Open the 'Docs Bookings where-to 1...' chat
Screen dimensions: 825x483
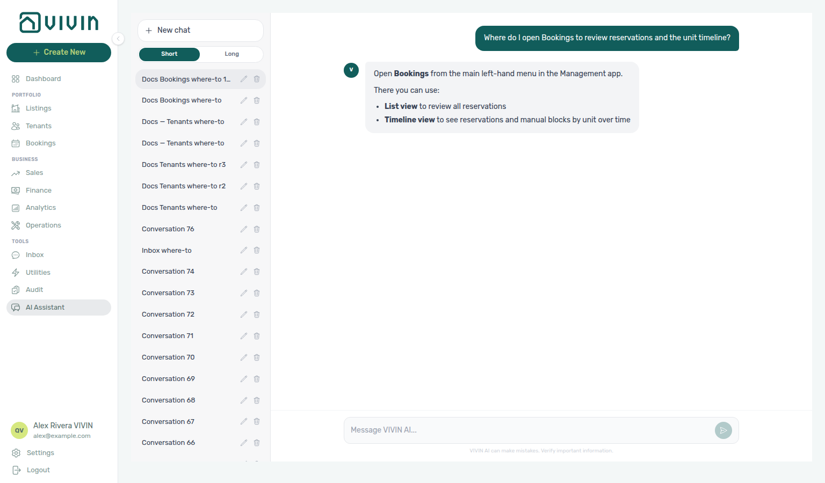coord(186,79)
